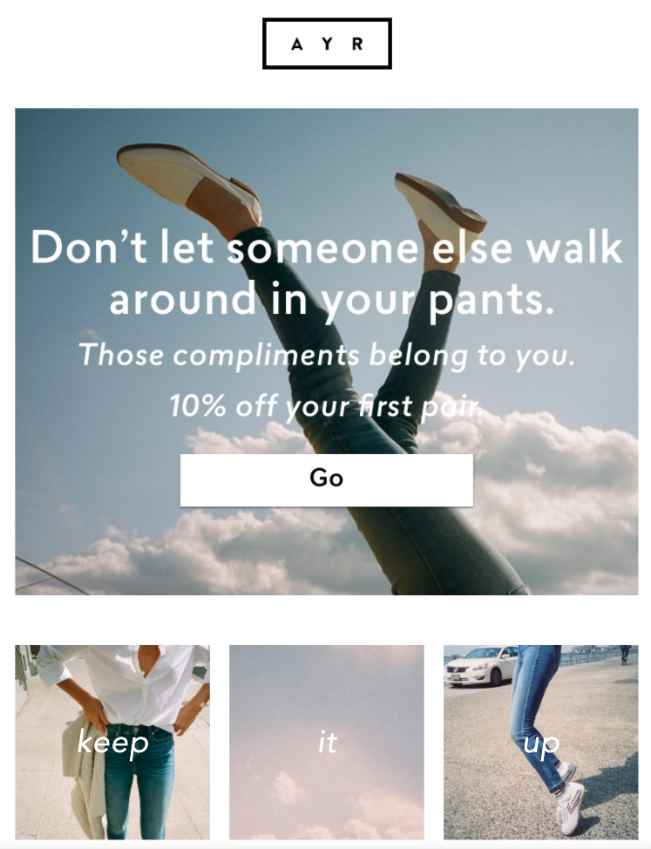Screen dimensions: 651x849
Task: Click the "10% off your first pair." text
Action: pyautogui.click(x=326, y=405)
